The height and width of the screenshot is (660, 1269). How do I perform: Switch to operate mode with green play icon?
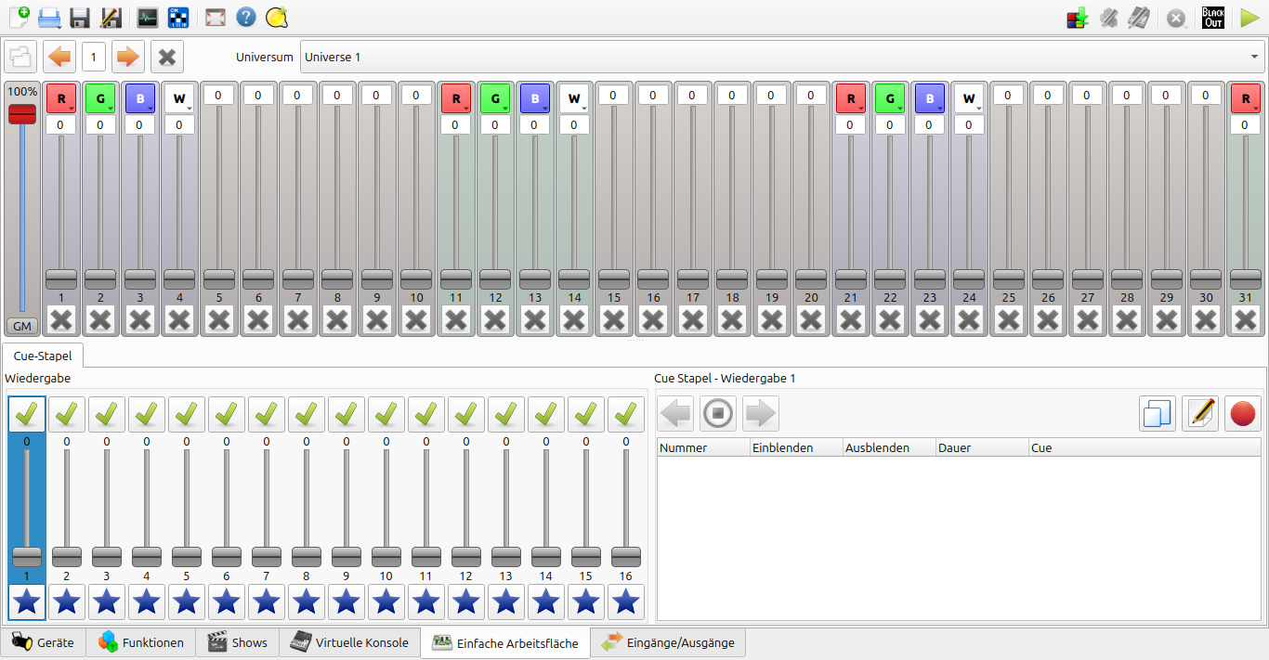[1249, 17]
